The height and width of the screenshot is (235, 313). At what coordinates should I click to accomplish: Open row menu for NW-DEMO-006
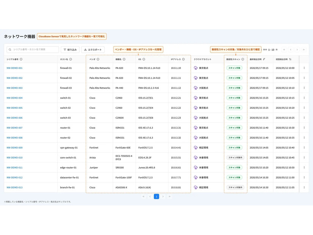[x=304, y=118]
